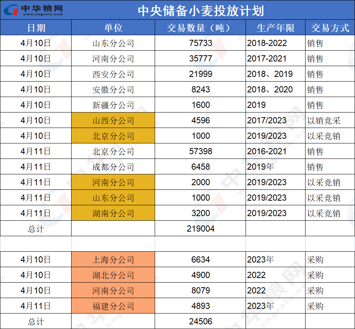
Task: Click the 成都分公司 unit cell
Action: tap(113, 167)
